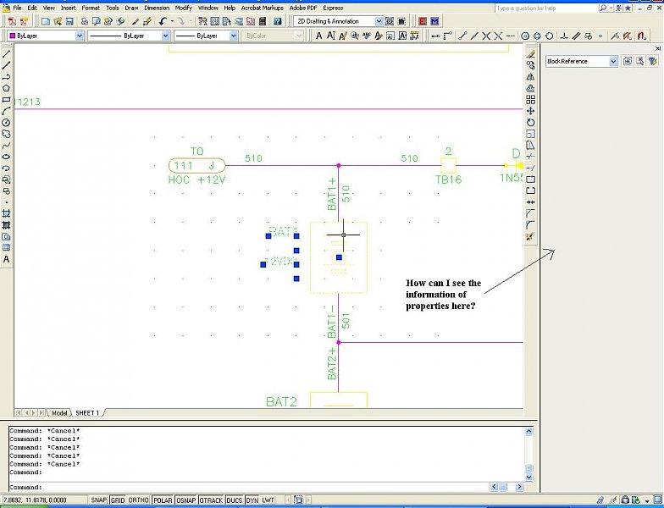Click the Mirror tool
The width and height of the screenshot is (664, 508).
530,76
